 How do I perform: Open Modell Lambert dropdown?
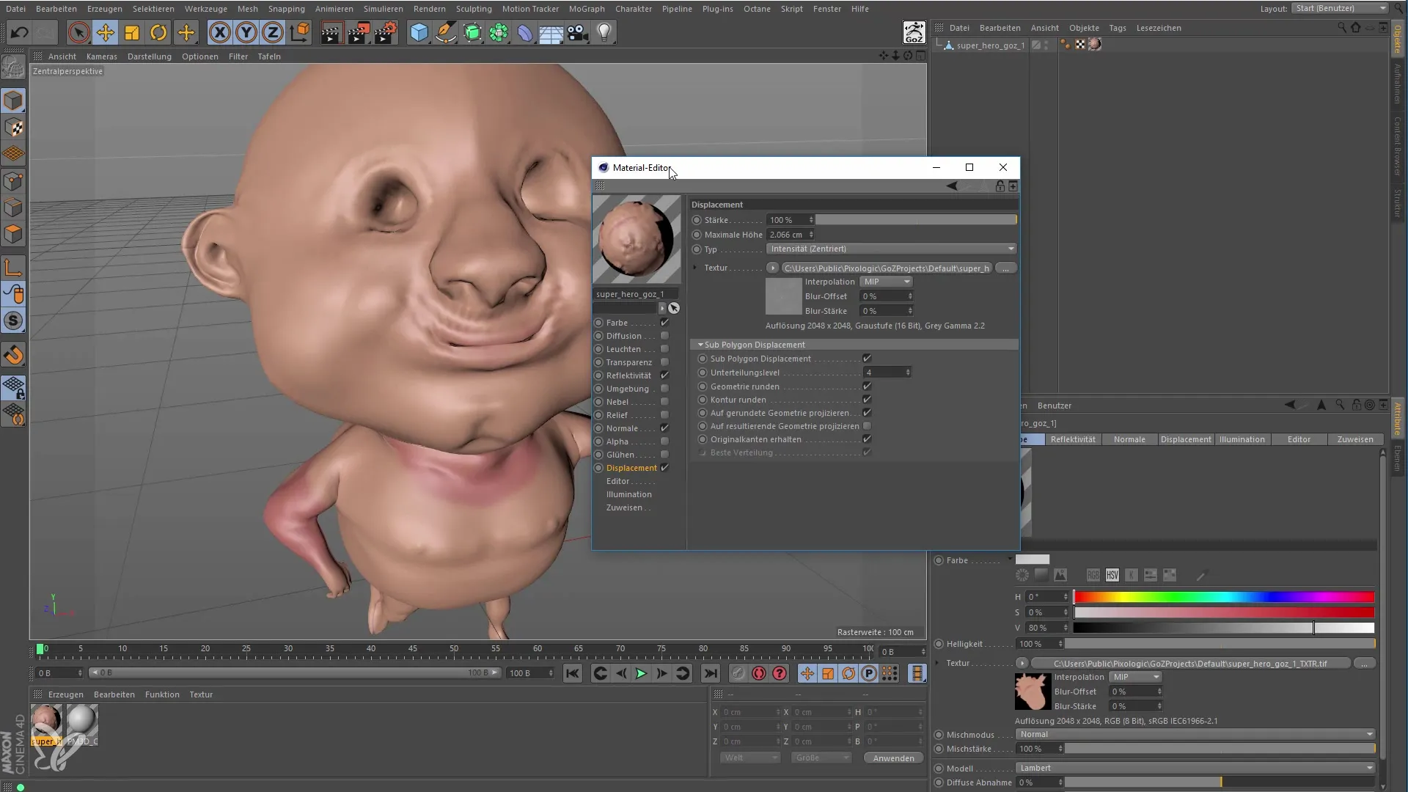1195,768
